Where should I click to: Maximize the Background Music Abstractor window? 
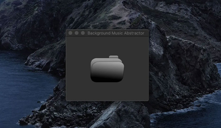[x=83, y=33]
